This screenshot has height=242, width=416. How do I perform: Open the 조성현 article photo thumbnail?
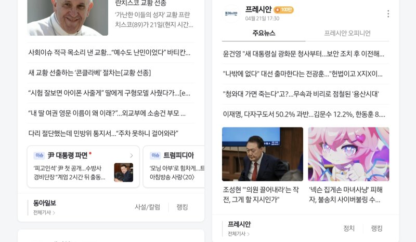pos(263,154)
